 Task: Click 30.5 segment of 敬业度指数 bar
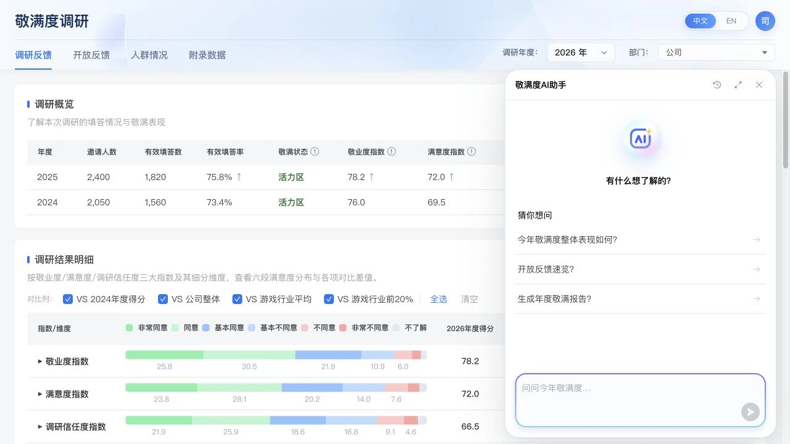coord(249,355)
